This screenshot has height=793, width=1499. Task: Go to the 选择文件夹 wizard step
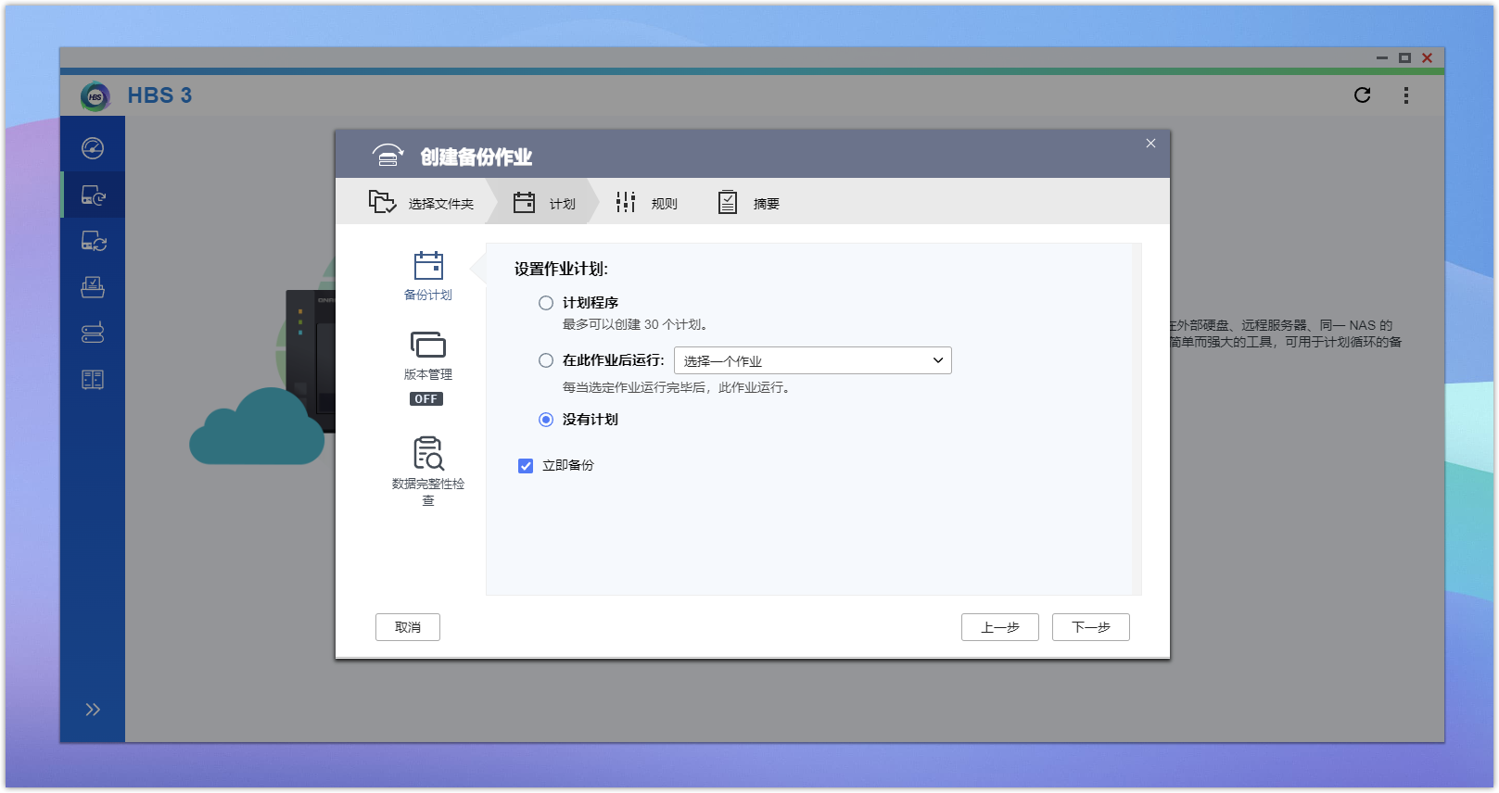coord(422,203)
